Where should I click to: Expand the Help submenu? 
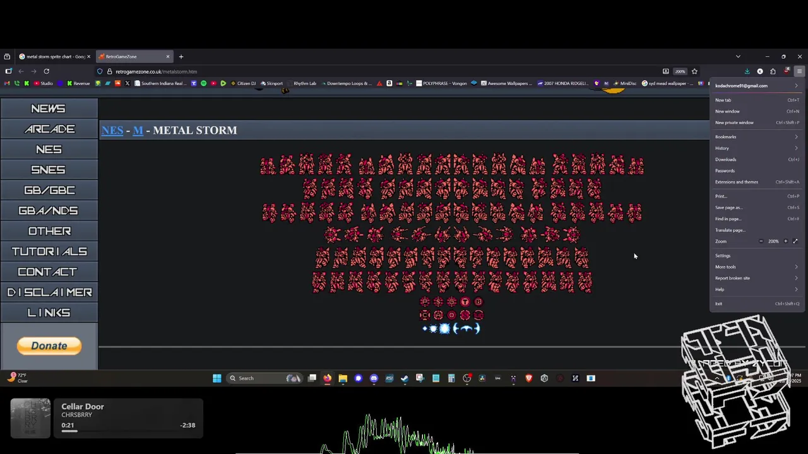click(756, 289)
